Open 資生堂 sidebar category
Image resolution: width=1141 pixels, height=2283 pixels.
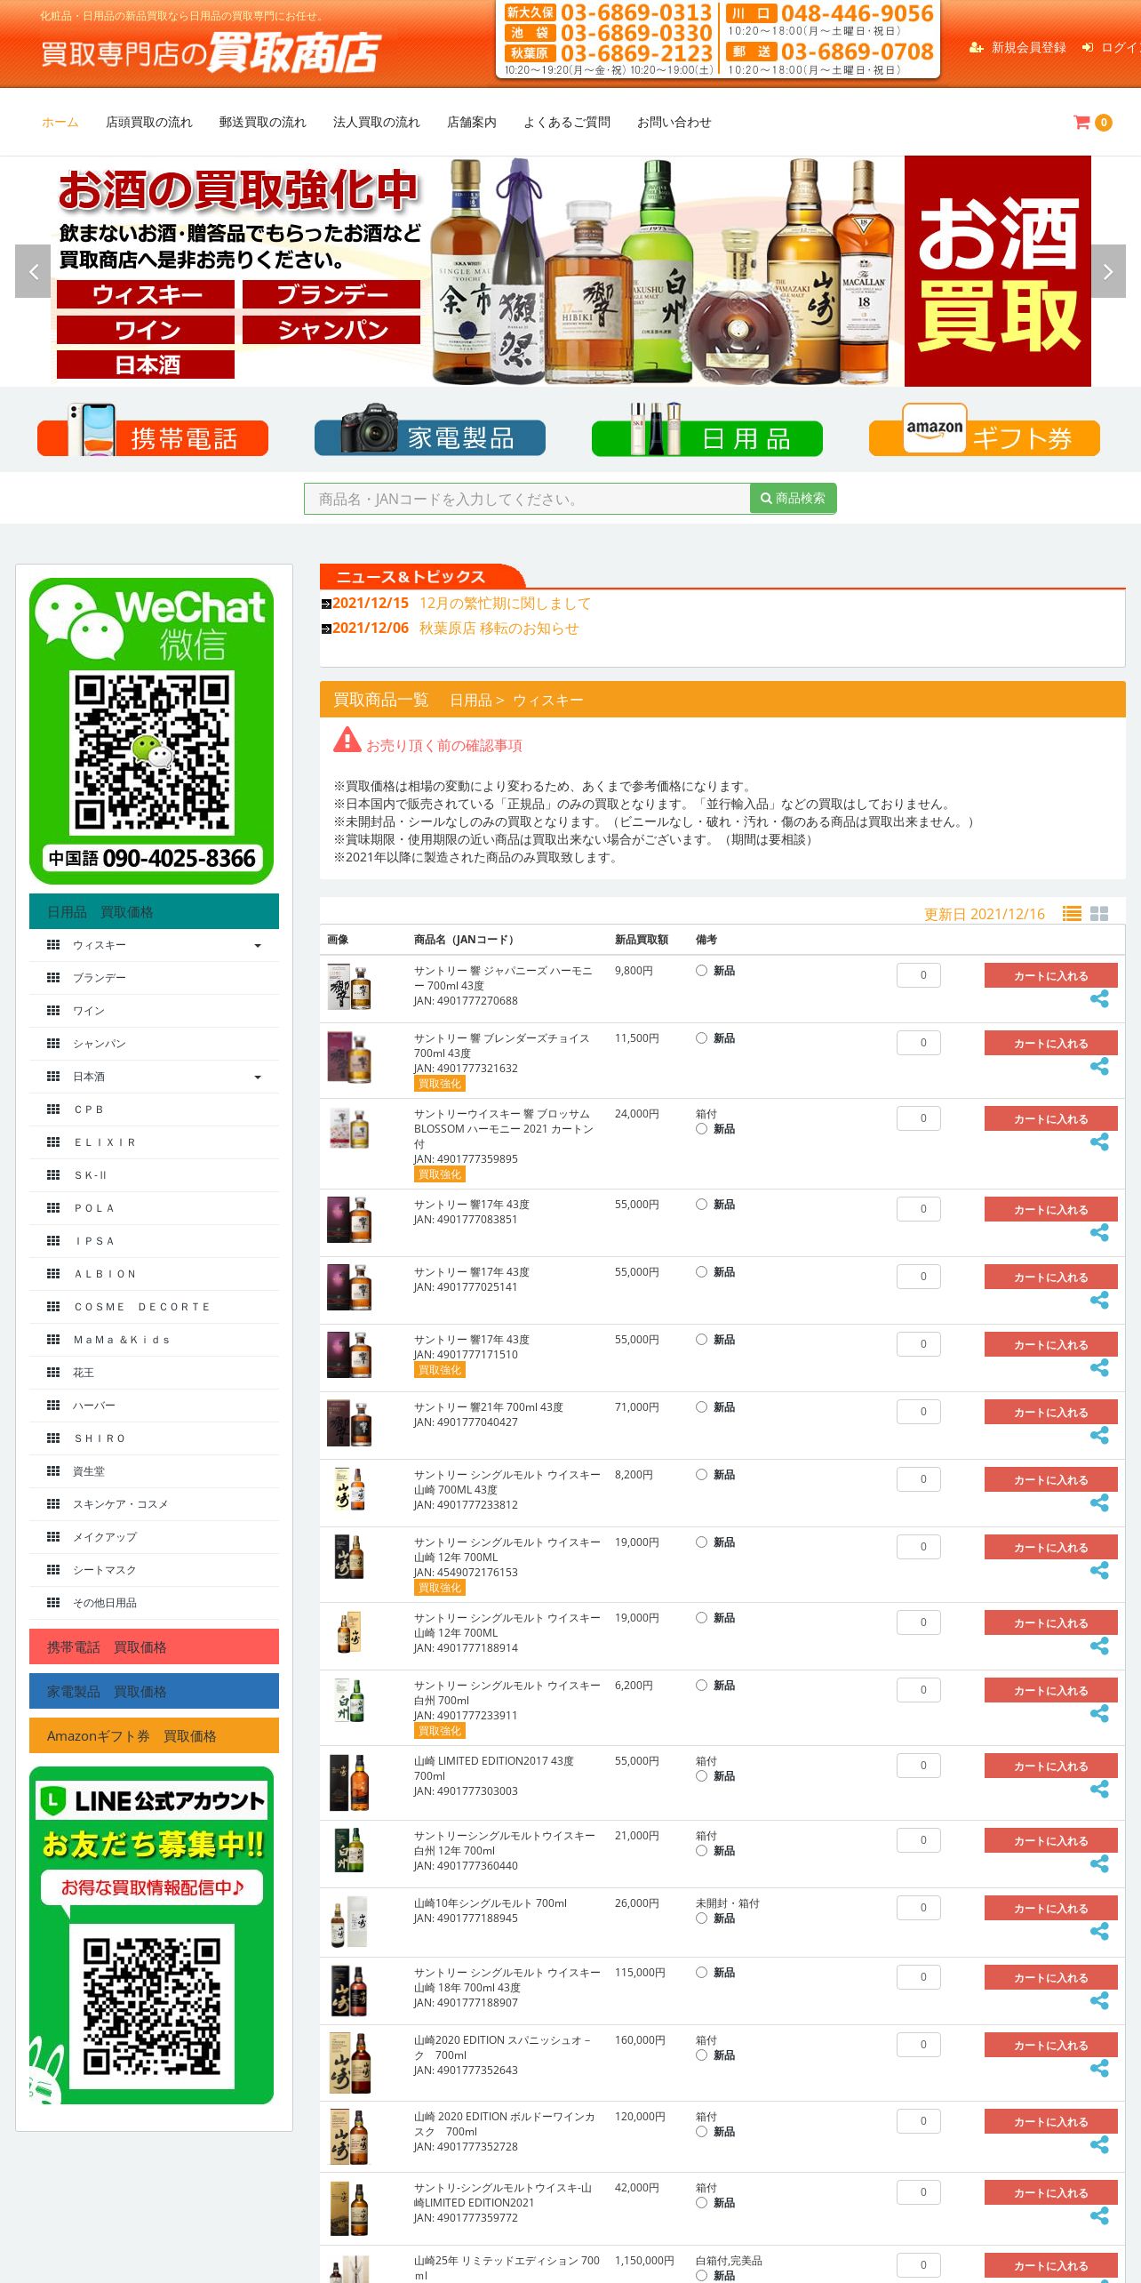pyautogui.click(x=154, y=1471)
